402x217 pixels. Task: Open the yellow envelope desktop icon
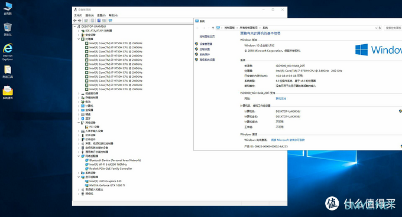8,93
